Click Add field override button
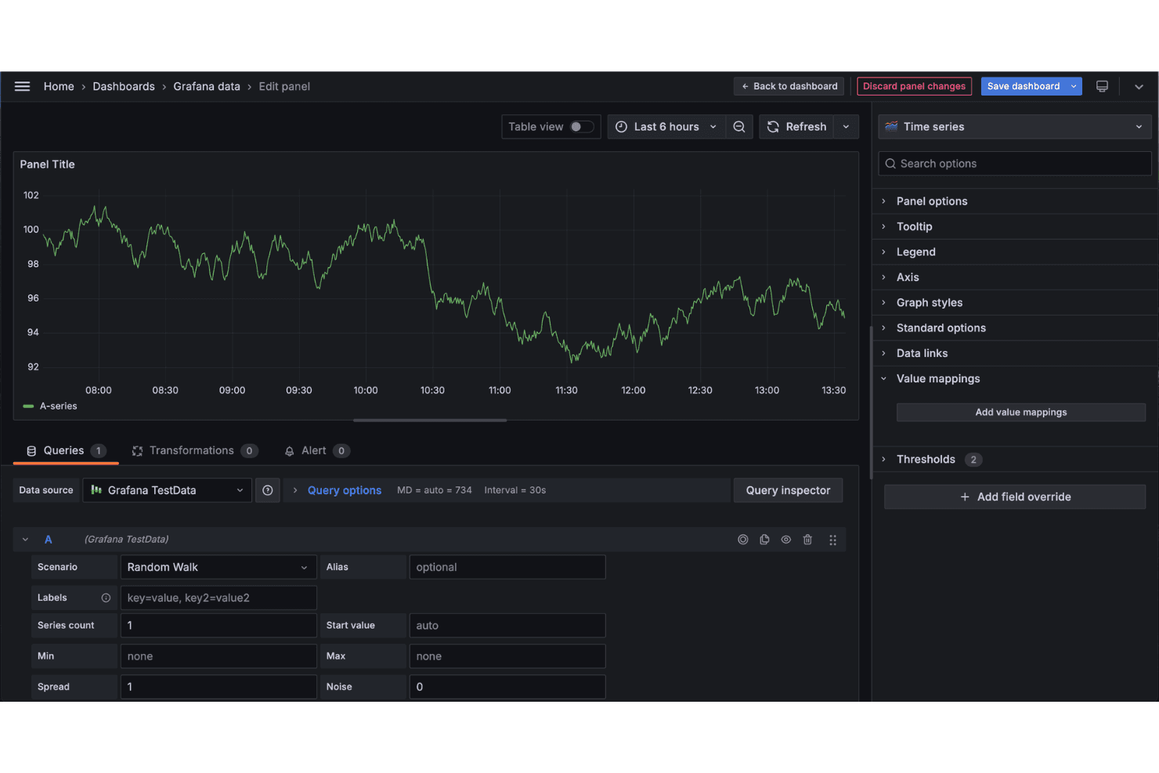The height and width of the screenshot is (773, 1159). pos(1015,497)
